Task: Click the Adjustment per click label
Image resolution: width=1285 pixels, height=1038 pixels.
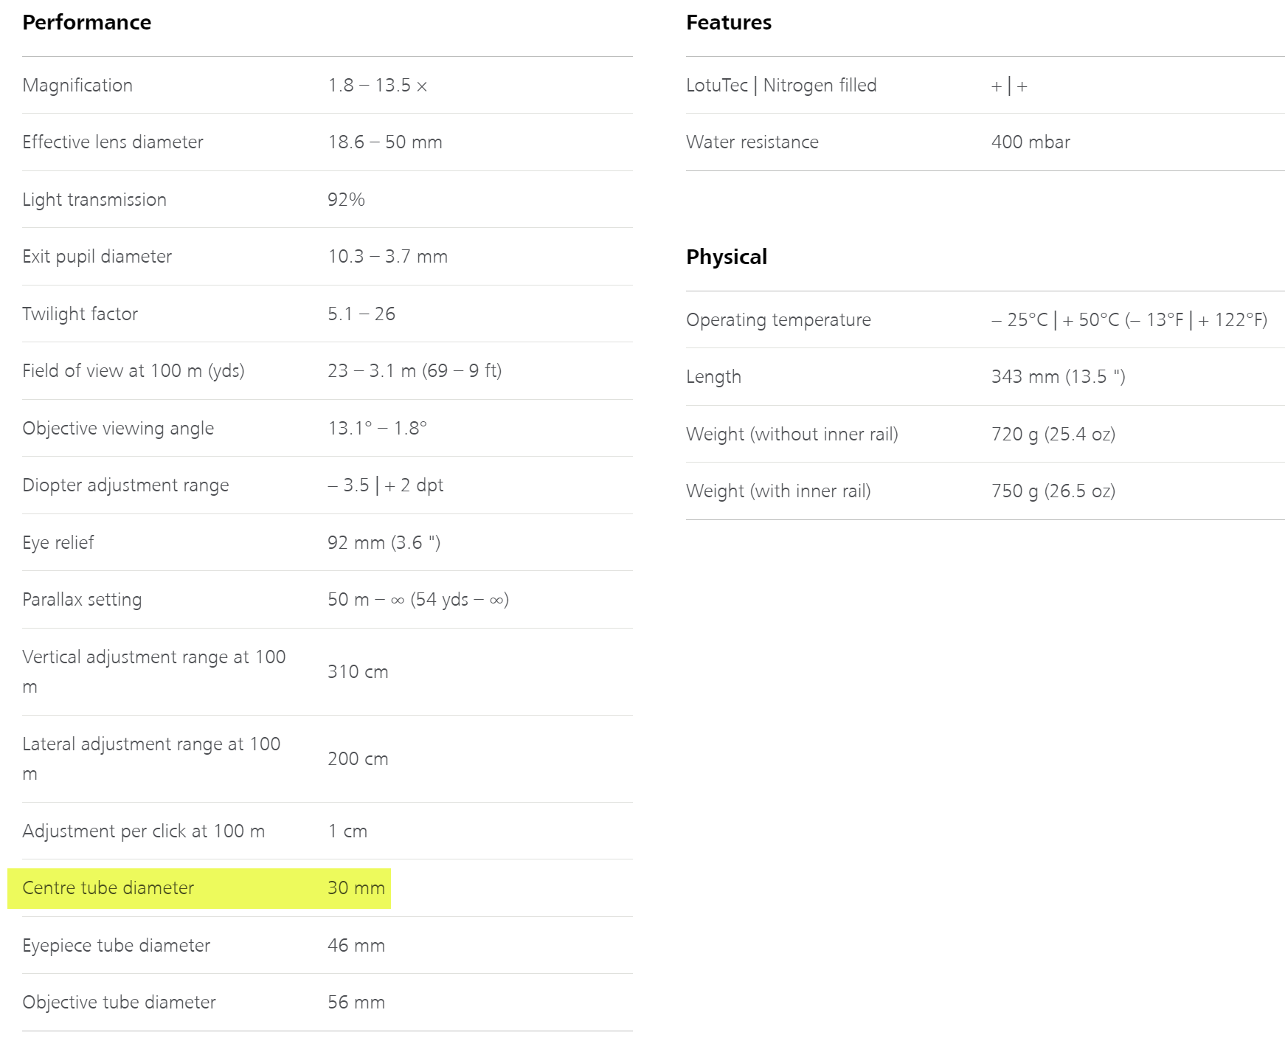Action: coord(143,831)
